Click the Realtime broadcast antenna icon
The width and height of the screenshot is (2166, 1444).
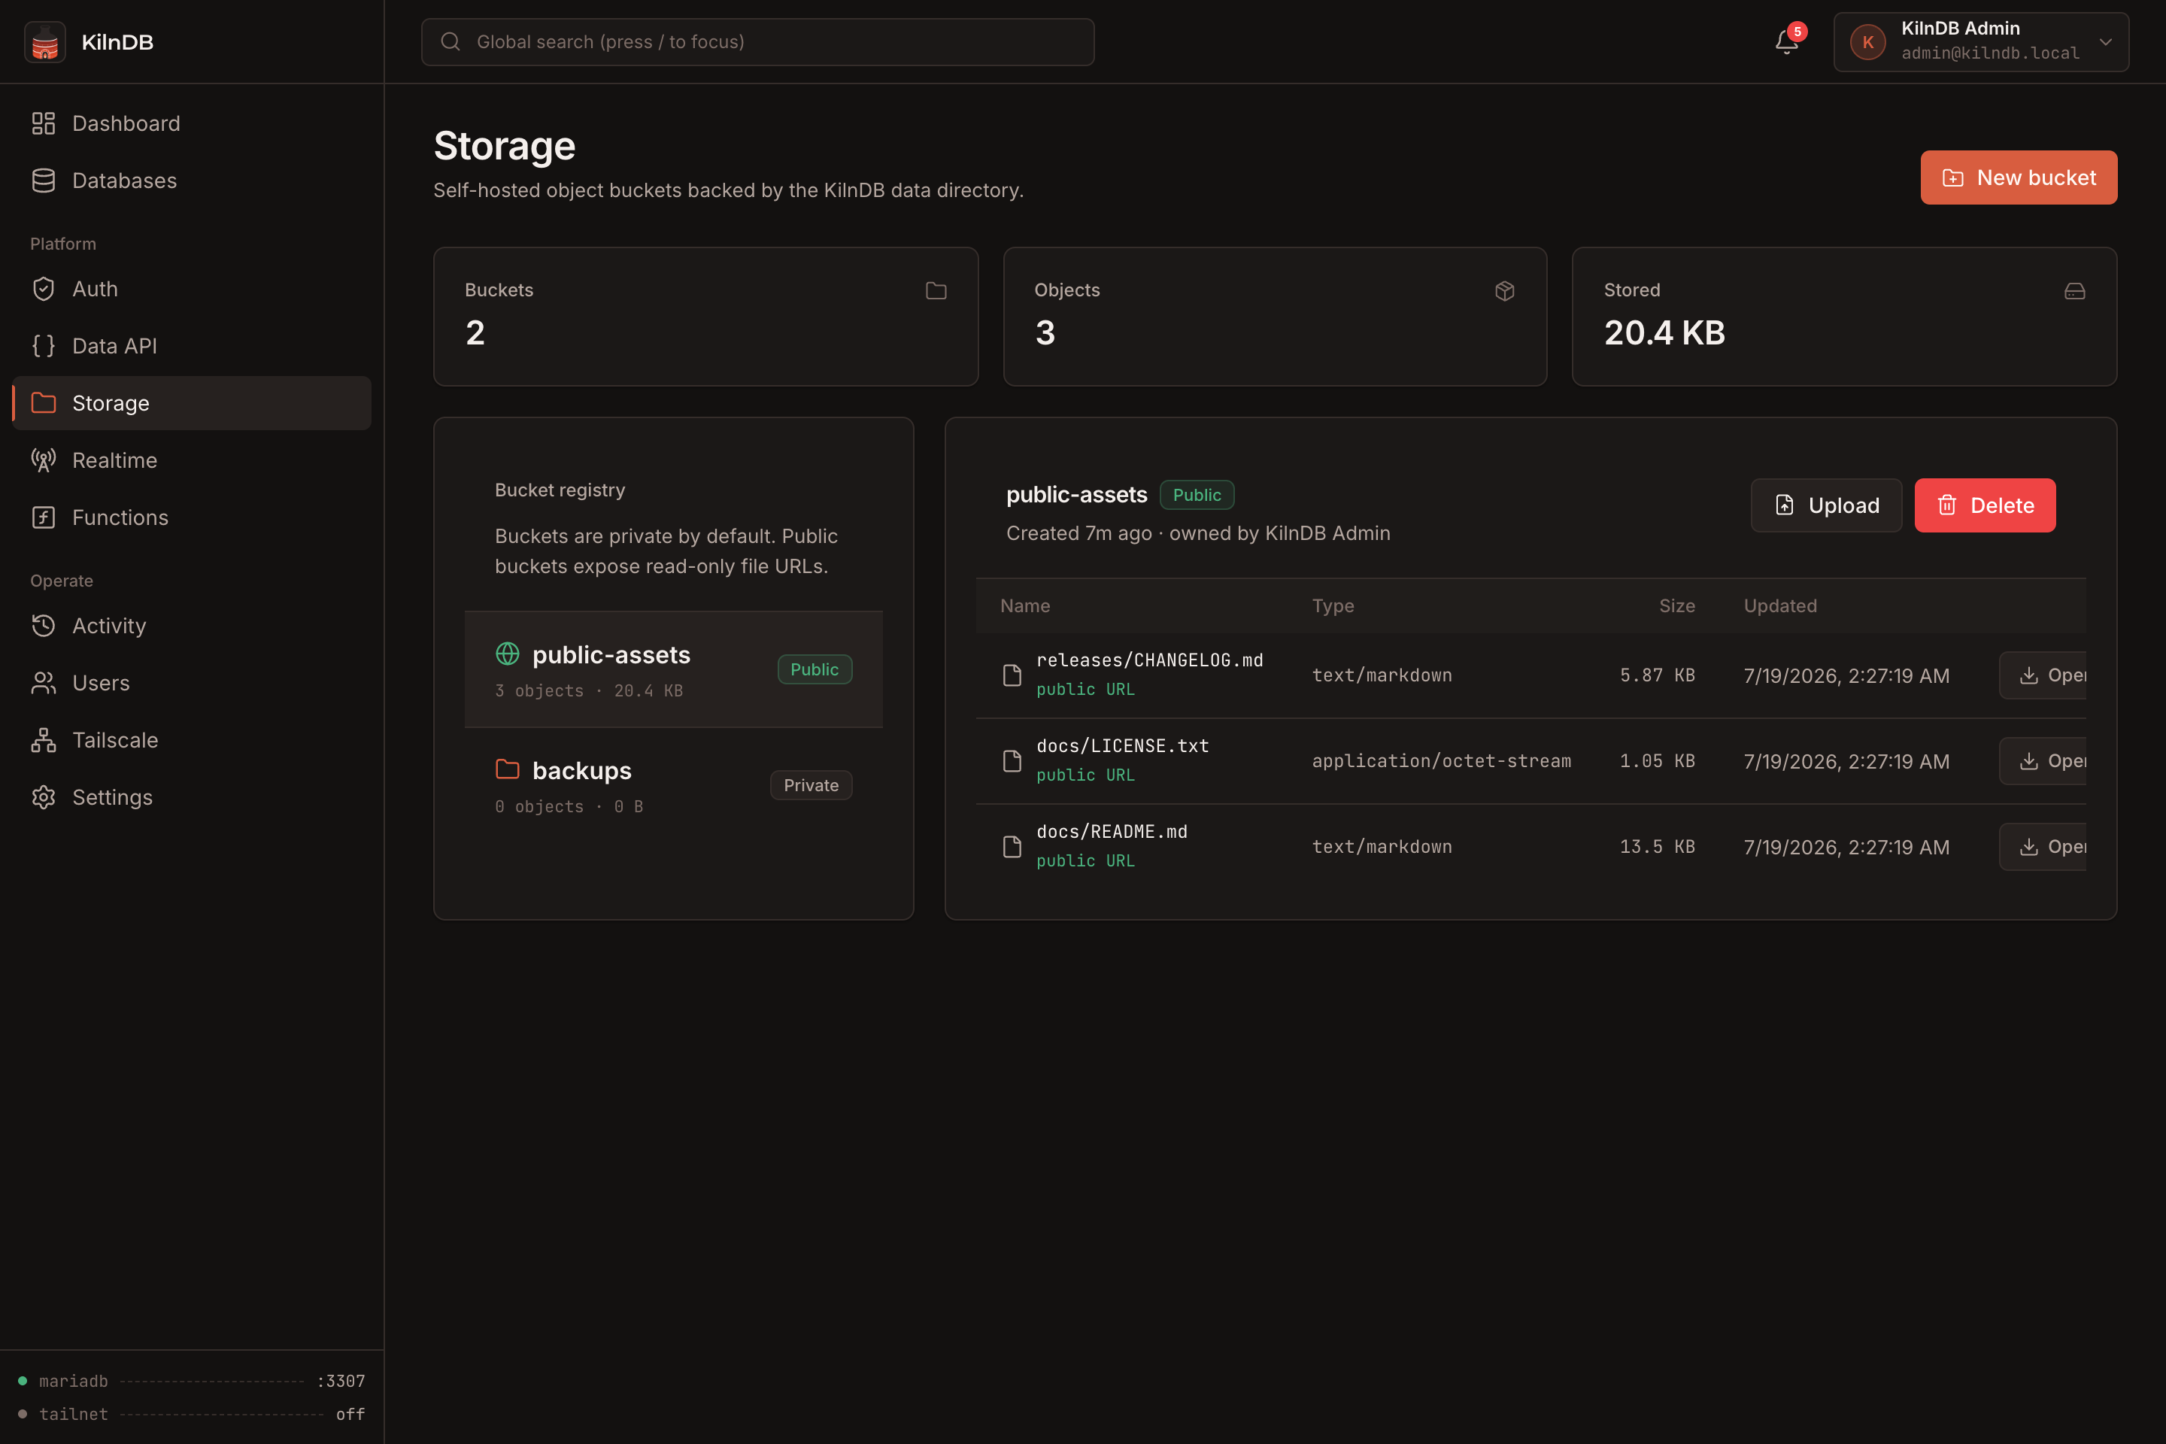[44, 460]
